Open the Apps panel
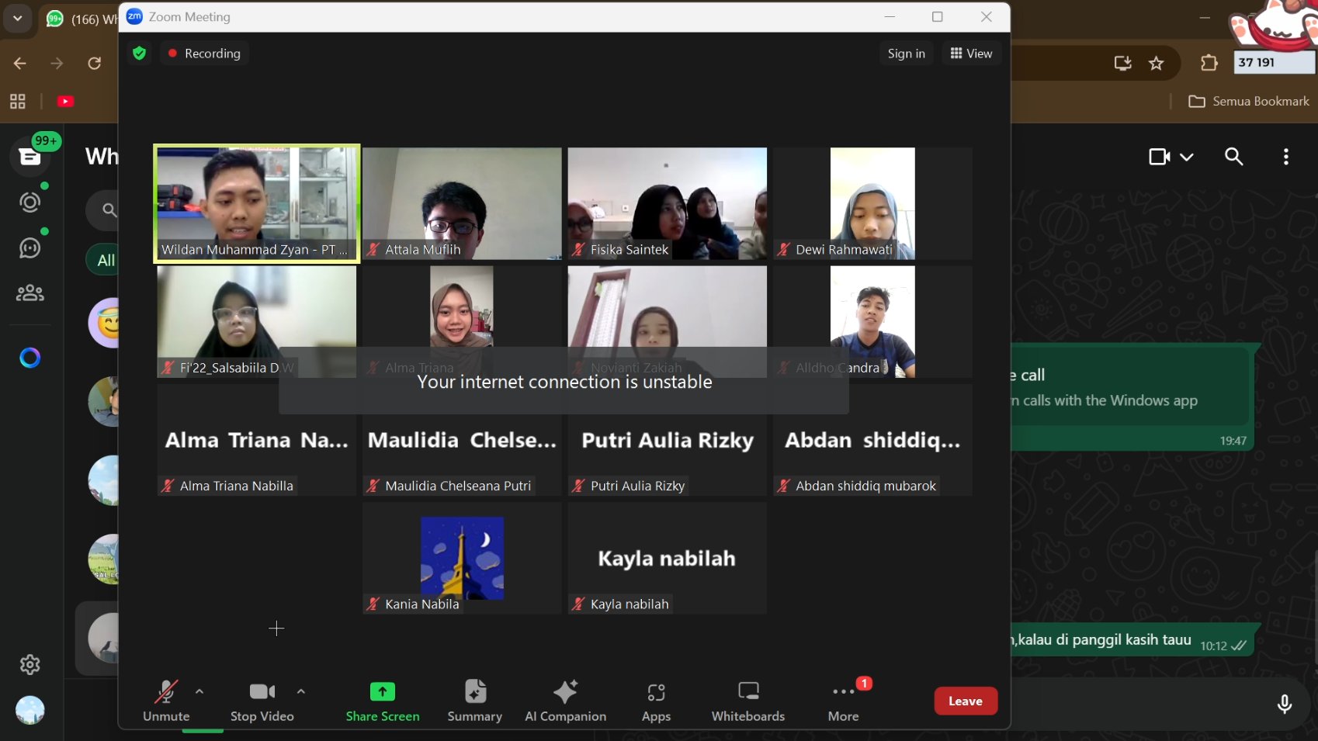The height and width of the screenshot is (741, 1318). pyautogui.click(x=656, y=701)
